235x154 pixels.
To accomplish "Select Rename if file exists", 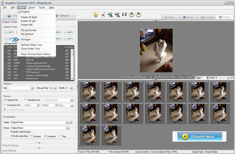I will (31, 136).
